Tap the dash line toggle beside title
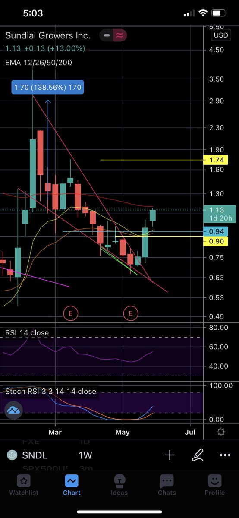The height and width of the screenshot is (518, 239). 107,35
